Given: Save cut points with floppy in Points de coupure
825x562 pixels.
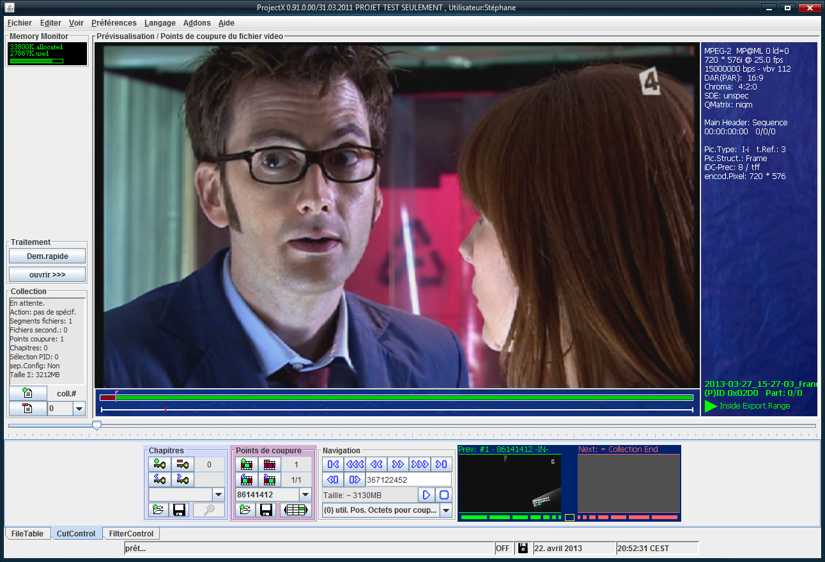Looking at the screenshot, I should pos(266,510).
